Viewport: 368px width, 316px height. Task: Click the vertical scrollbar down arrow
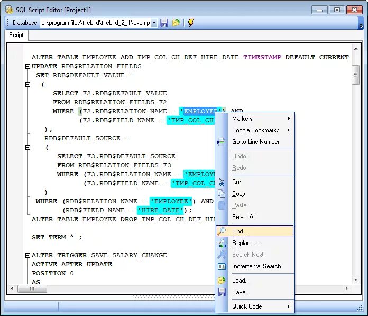click(x=355, y=280)
